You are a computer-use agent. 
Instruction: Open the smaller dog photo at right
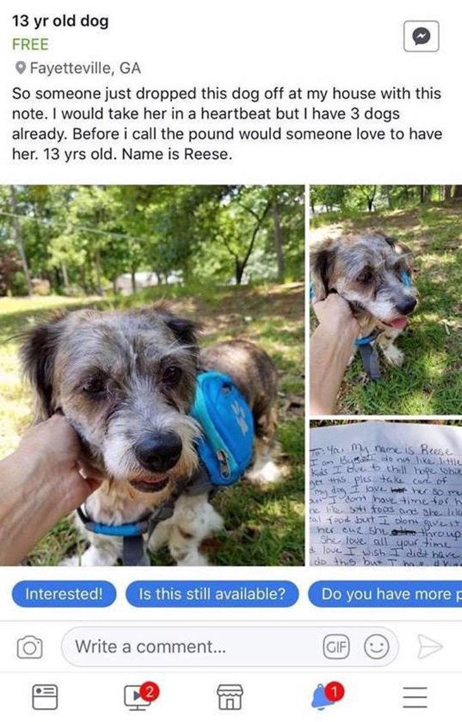click(386, 300)
